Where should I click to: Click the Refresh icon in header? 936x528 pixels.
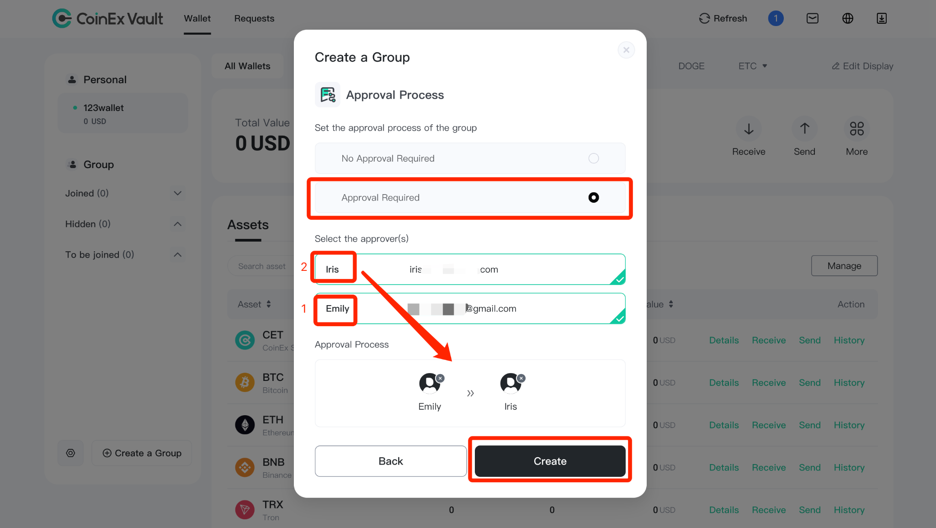(704, 18)
